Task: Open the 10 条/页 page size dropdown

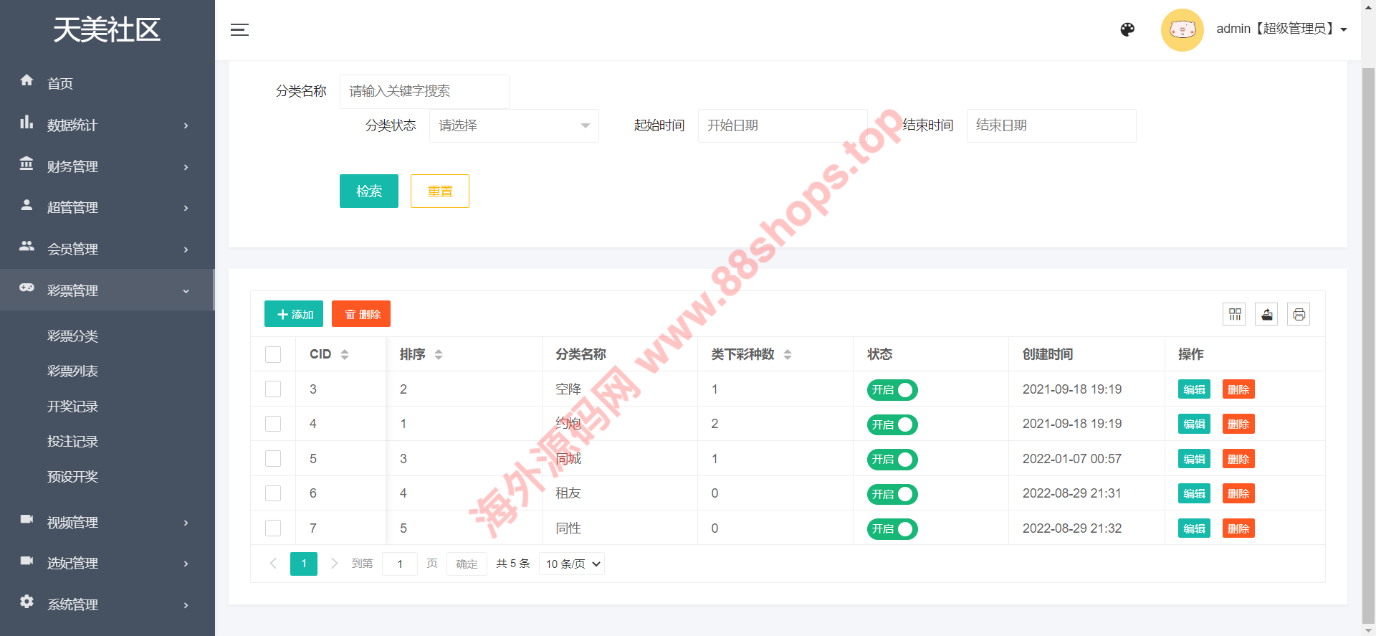Action: (572, 564)
